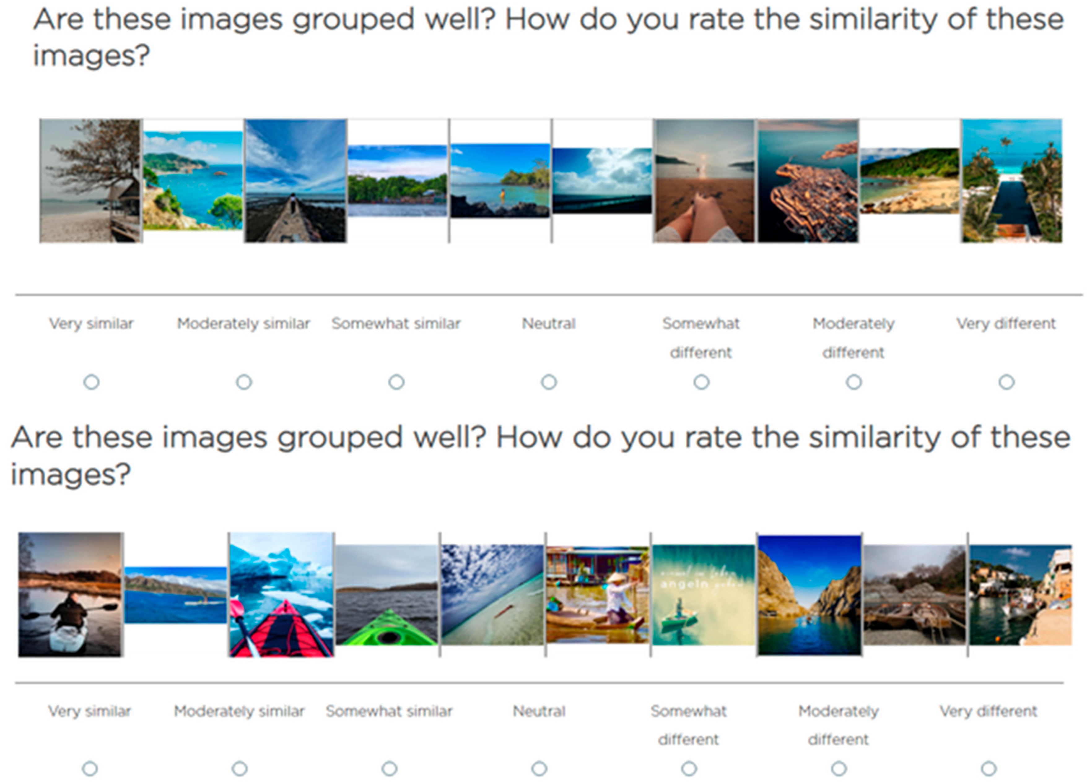Open the canyon with blue water photo
Viewport: 1087px width, 784px height.
point(810,594)
